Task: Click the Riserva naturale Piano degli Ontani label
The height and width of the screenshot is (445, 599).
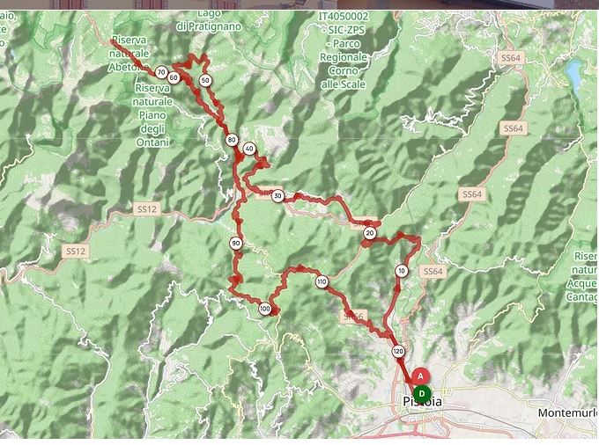Action: (x=152, y=115)
